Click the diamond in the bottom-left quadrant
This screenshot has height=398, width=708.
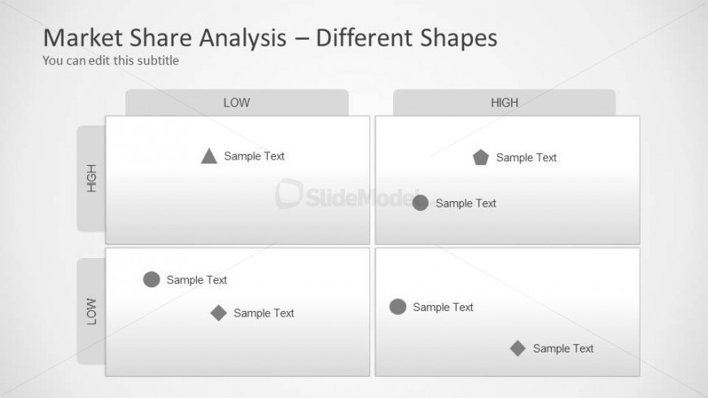pyautogui.click(x=218, y=313)
